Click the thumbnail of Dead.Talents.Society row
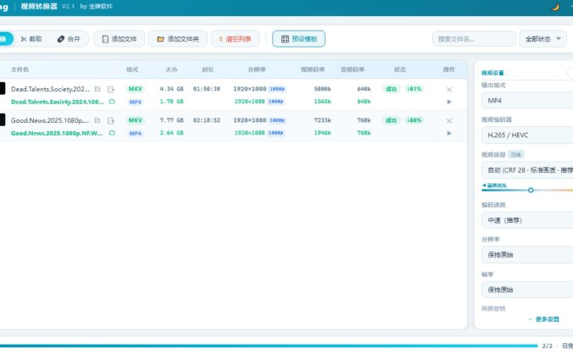The height and width of the screenshot is (354, 573). pyautogui.click(x=3, y=89)
